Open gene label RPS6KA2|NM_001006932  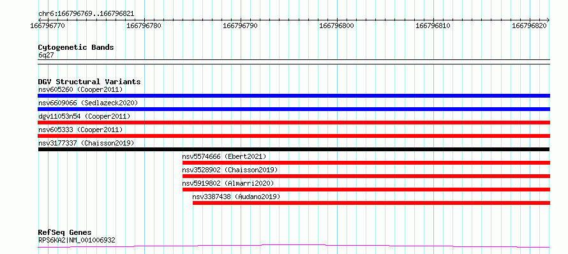click(77, 240)
